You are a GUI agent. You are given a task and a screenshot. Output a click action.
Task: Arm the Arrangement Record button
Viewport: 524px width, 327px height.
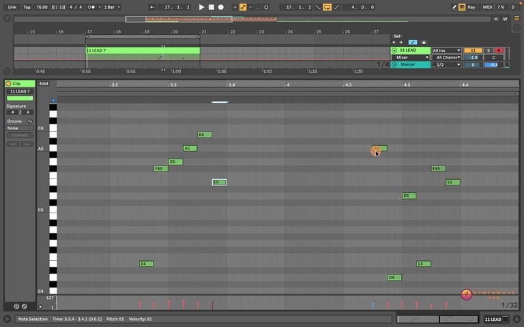221,7
